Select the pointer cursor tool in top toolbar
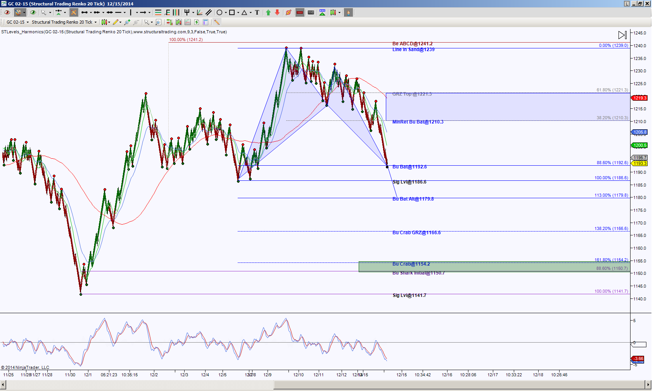The height and width of the screenshot is (391, 653). click(x=44, y=12)
